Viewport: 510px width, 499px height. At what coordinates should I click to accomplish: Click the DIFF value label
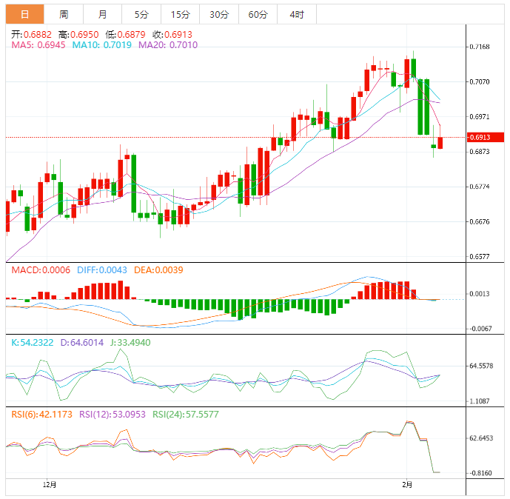point(101,270)
